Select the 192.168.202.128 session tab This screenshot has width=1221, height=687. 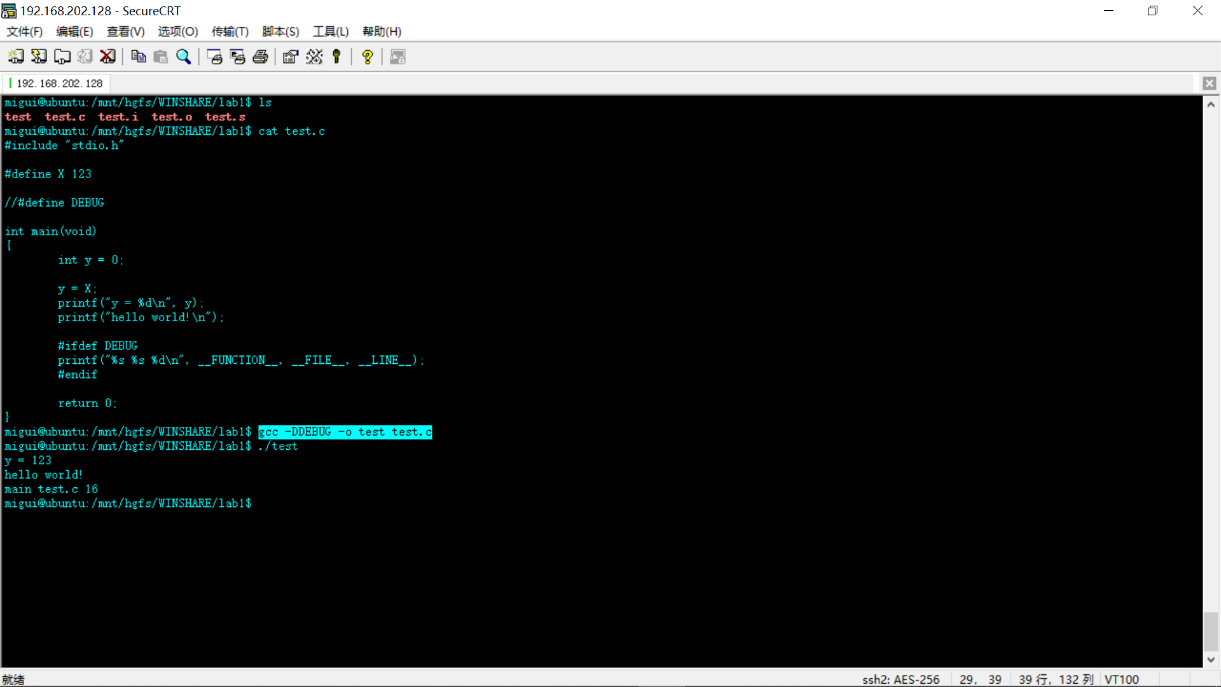tap(59, 83)
